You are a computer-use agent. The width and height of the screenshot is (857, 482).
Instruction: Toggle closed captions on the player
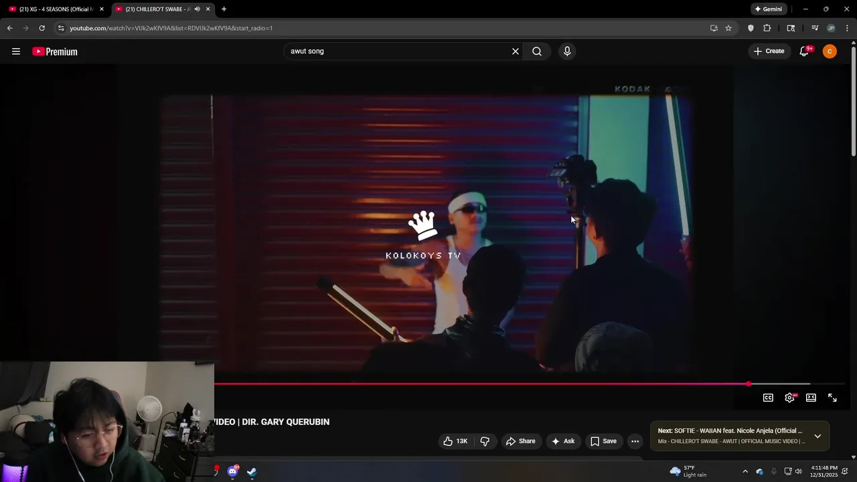coord(768,398)
